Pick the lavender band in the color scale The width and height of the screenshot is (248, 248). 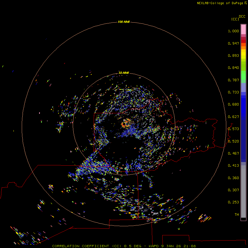click(x=243, y=88)
